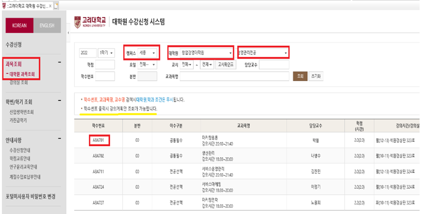Open the first 교시 period dropdown
Image resolution: width=424 pixels, height=214 pixels.
tap(187, 65)
